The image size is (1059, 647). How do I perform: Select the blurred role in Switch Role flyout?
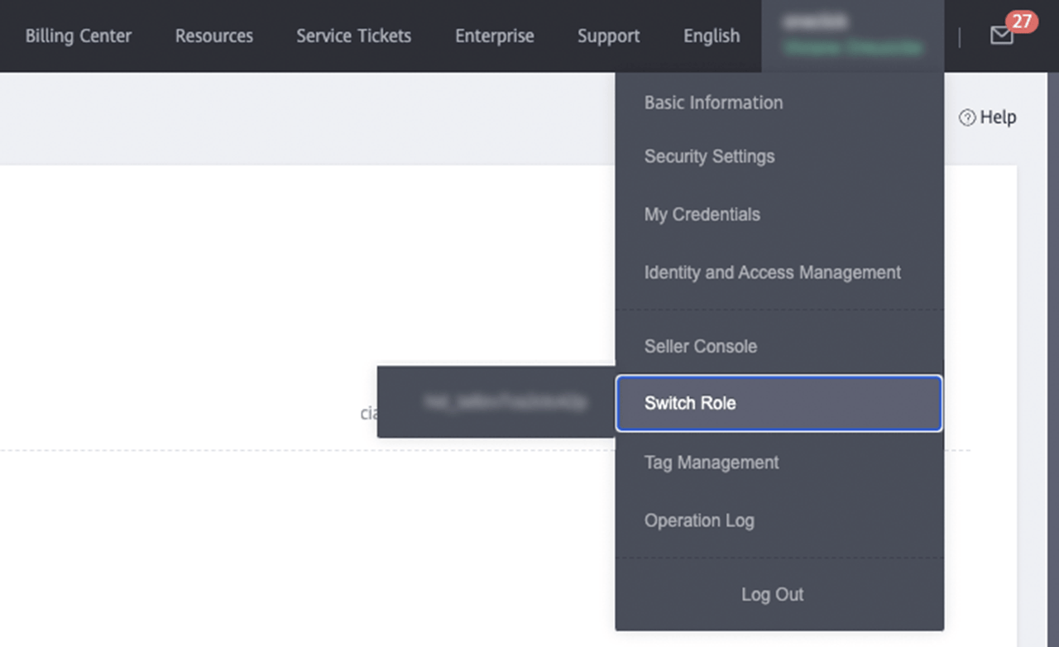[505, 402]
